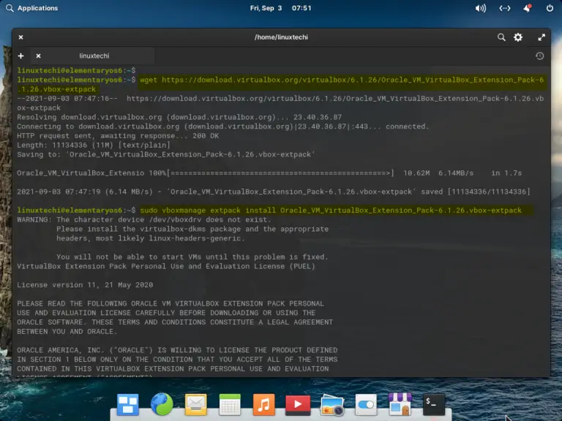Click the "Length: 11134336 (11M)" line
Image resolution: width=562 pixels, height=421 pixels.
click(94, 145)
